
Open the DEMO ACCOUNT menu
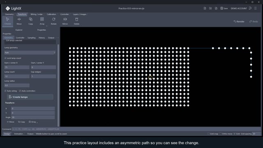tap(239, 8)
